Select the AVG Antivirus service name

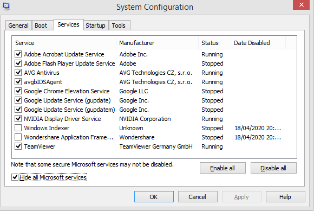click(x=42, y=73)
